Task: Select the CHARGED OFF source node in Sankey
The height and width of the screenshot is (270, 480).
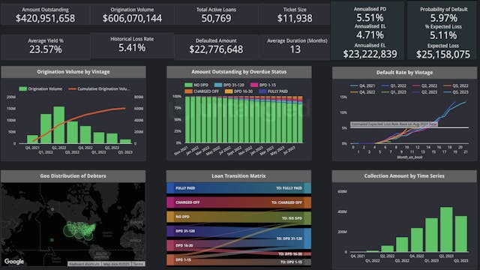Action: [170, 202]
